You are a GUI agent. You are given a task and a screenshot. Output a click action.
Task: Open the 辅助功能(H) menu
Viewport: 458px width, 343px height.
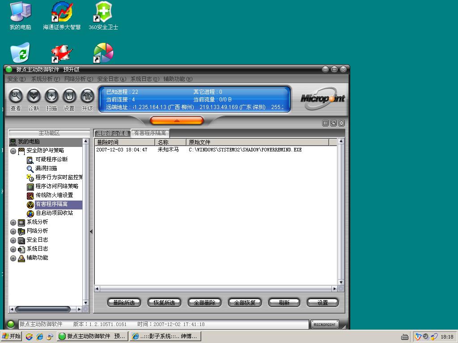click(x=178, y=79)
